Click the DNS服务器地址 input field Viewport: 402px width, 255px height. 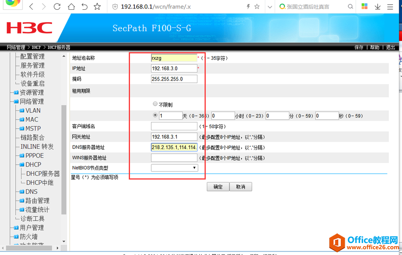click(174, 147)
